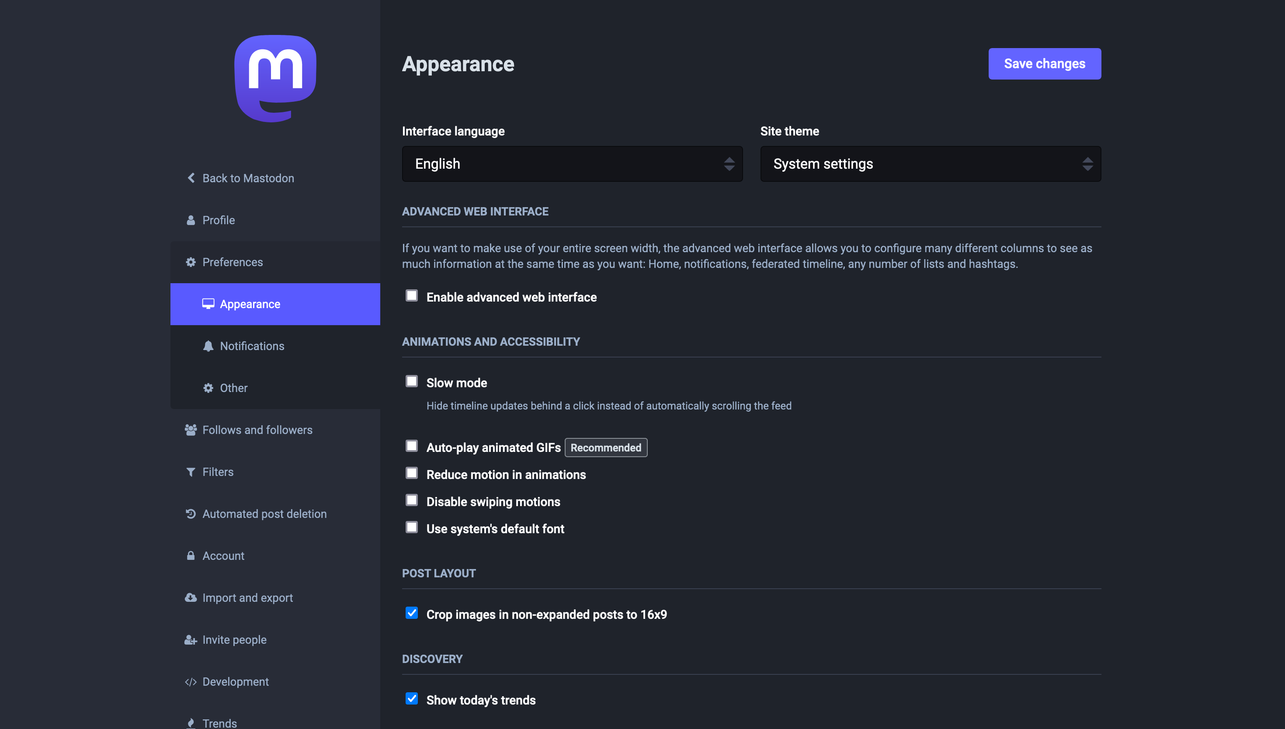Open the Other preferences page

coord(233,388)
